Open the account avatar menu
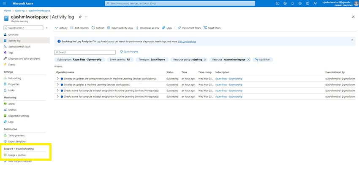 pos(356,3)
